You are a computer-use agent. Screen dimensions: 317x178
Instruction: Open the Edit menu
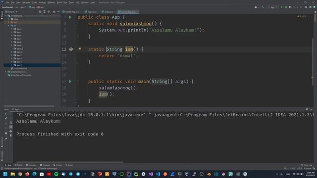tap(12, 2)
